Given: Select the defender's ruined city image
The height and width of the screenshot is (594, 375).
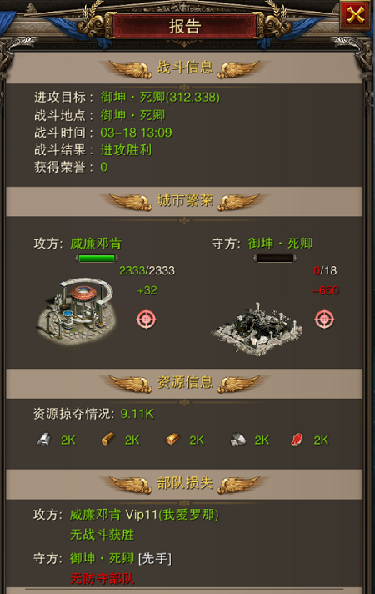Looking at the screenshot, I should point(257,329).
